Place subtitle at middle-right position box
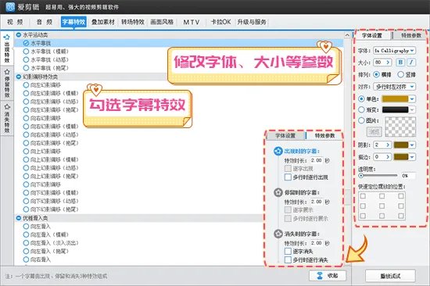 401,206
